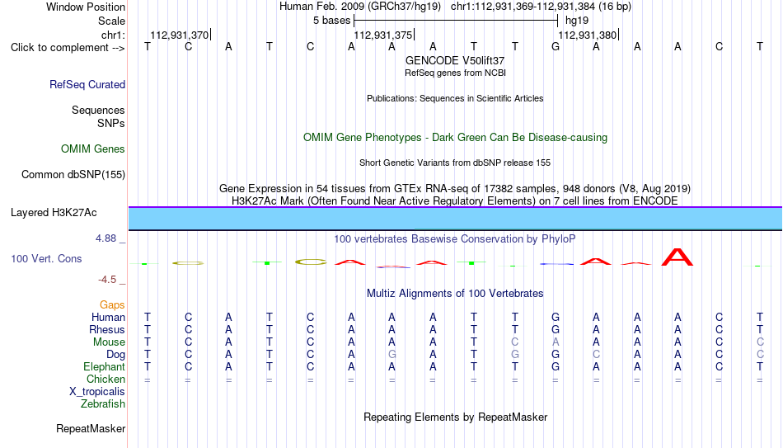The height and width of the screenshot is (448, 783).
Task: Click the Window Position label
Action: click(x=86, y=7)
